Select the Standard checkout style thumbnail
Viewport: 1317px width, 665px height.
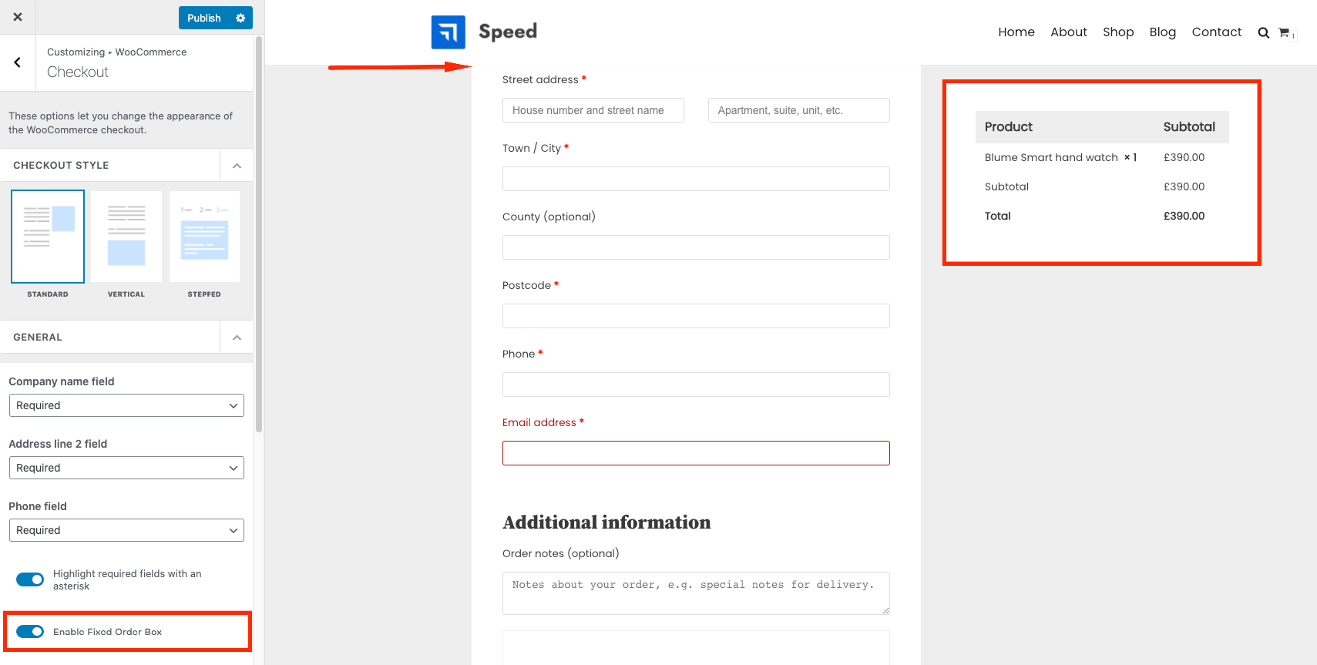click(48, 237)
